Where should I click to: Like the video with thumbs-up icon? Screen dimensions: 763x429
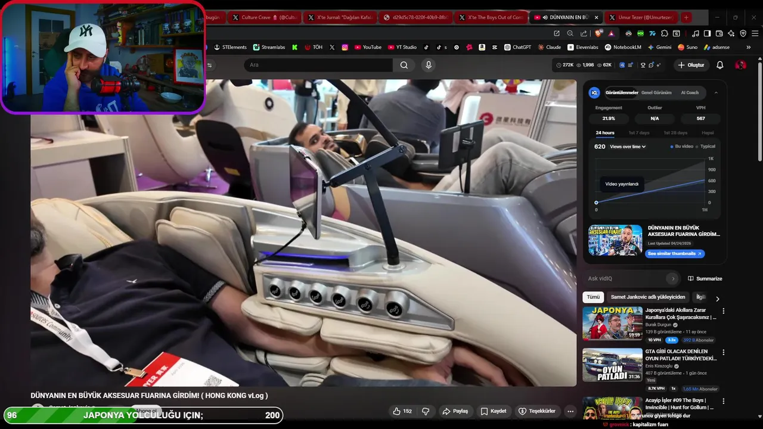coord(402,411)
